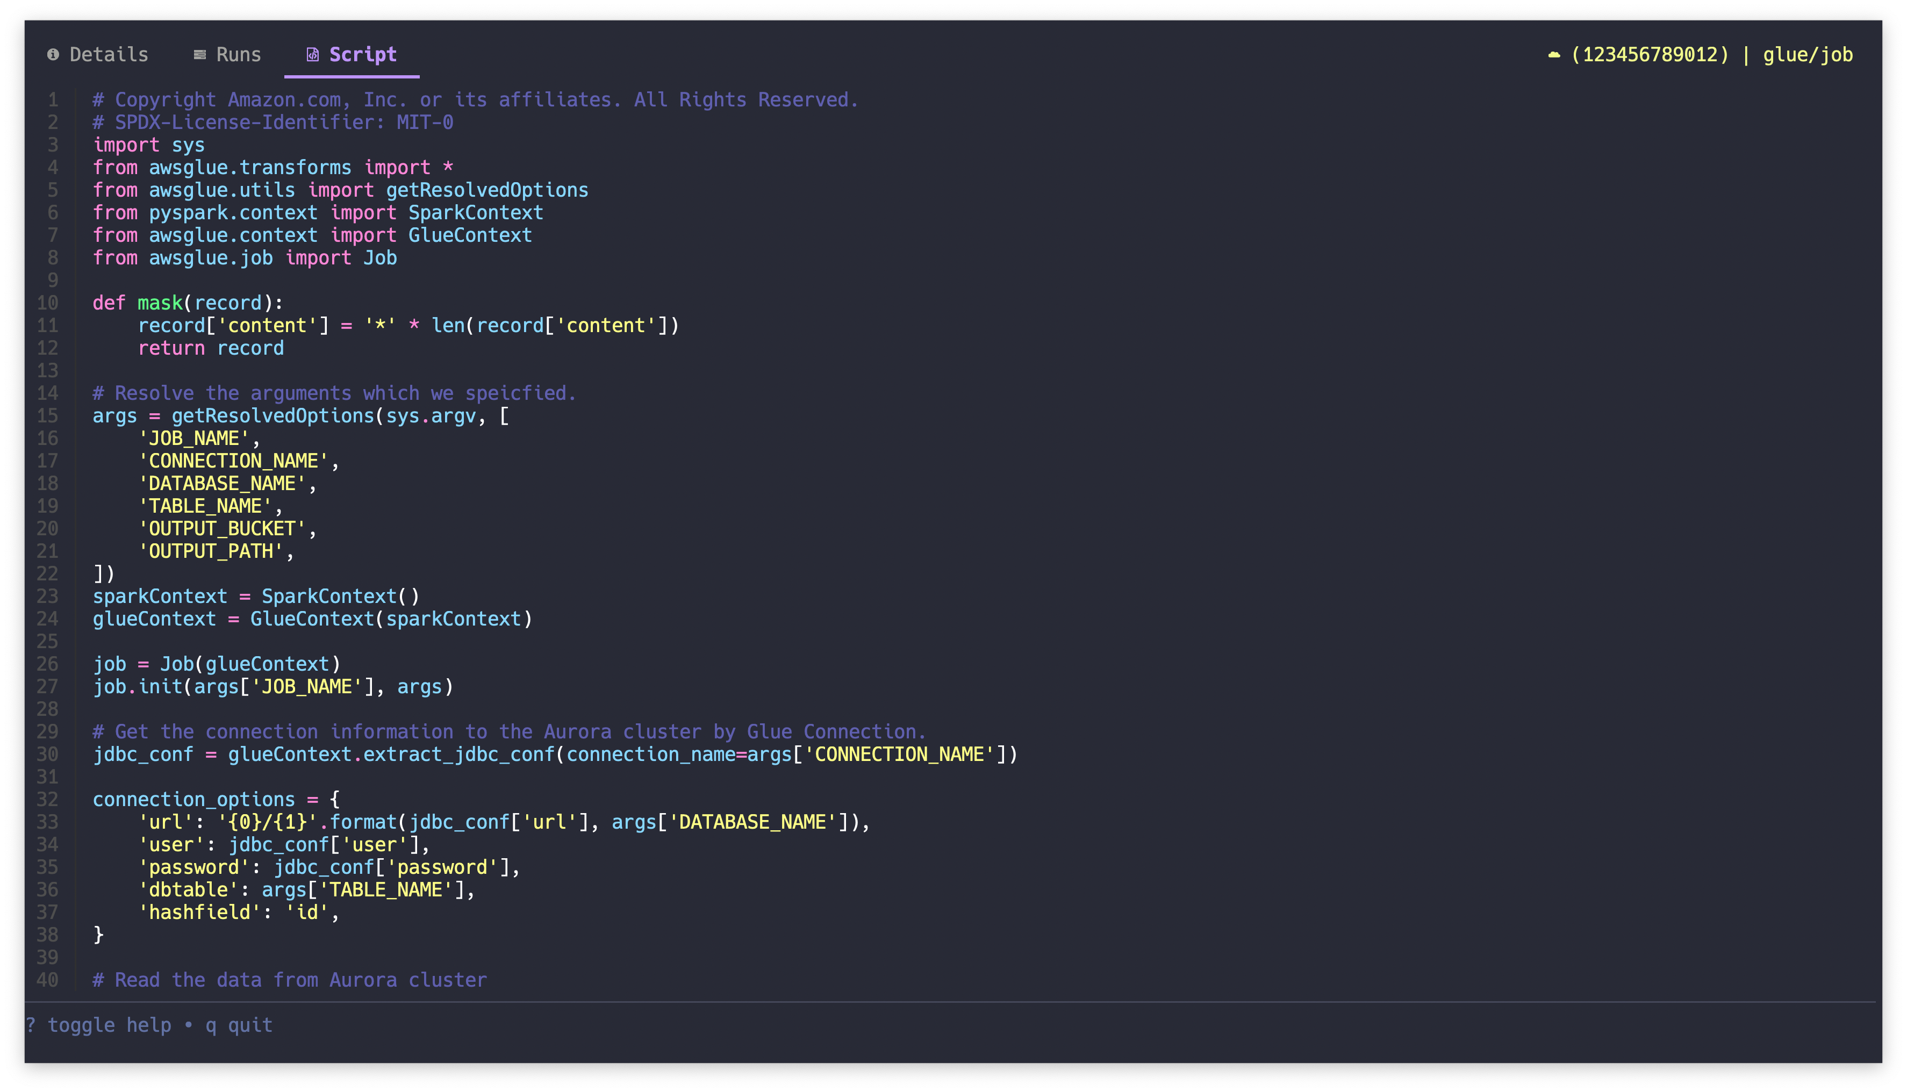Click the 'Resolve the arguments' comment
The width and height of the screenshot is (1907, 1092).
click(334, 393)
